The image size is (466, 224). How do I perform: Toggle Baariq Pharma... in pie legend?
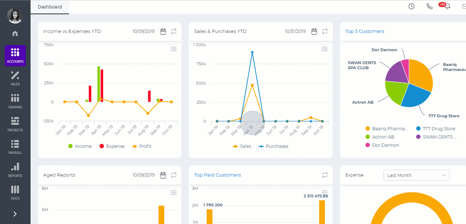pos(386,129)
